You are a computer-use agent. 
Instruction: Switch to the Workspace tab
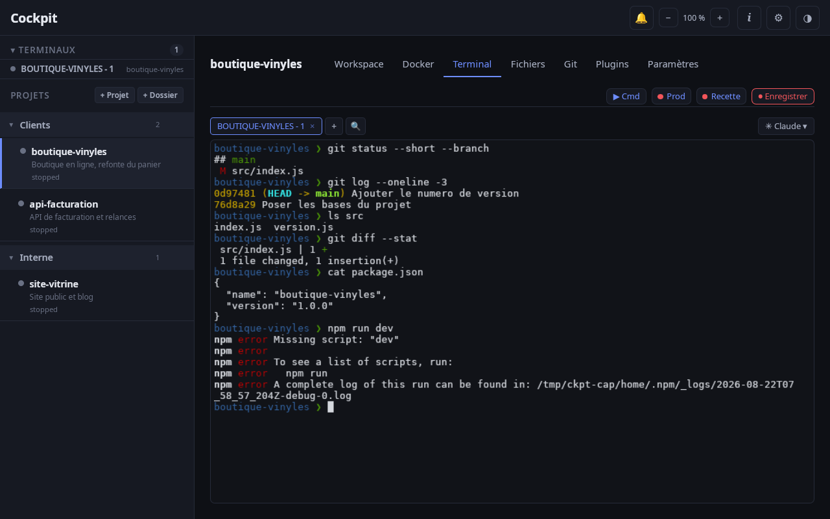[359, 64]
